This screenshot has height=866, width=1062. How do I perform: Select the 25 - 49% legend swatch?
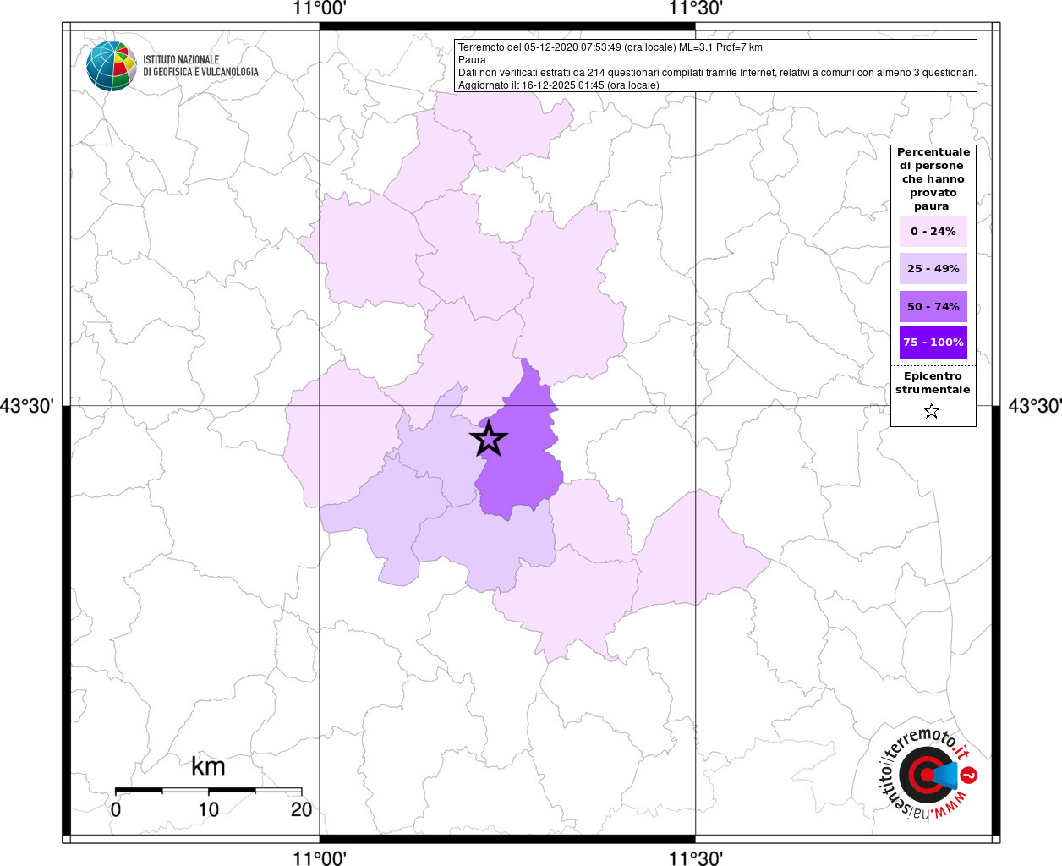click(933, 268)
